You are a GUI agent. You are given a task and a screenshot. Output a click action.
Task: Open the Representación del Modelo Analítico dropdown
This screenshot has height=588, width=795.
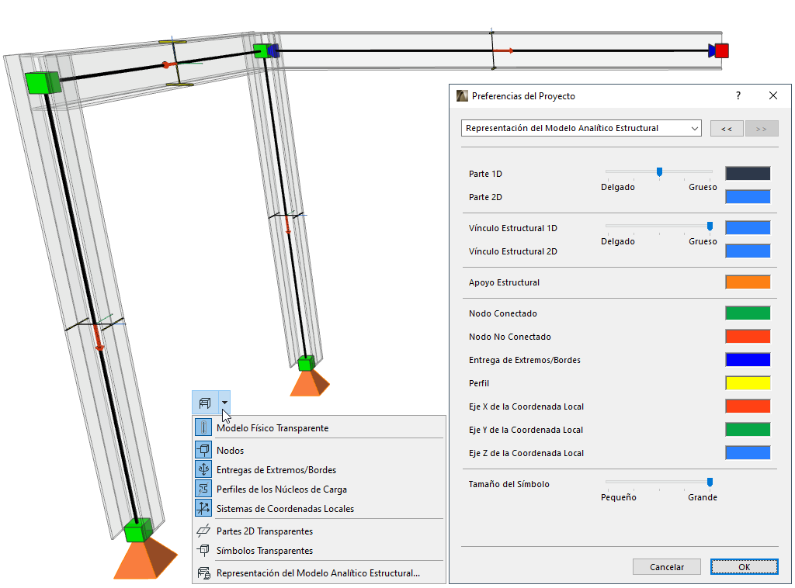[x=581, y=128]
